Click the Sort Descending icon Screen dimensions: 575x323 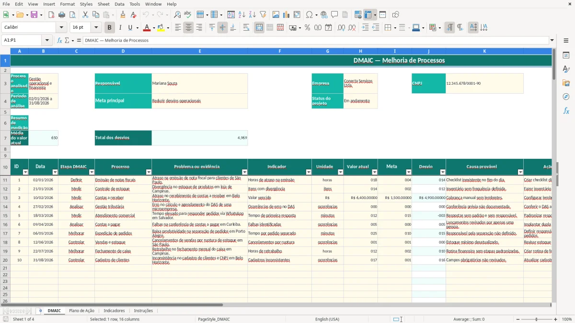click(252, 15)
